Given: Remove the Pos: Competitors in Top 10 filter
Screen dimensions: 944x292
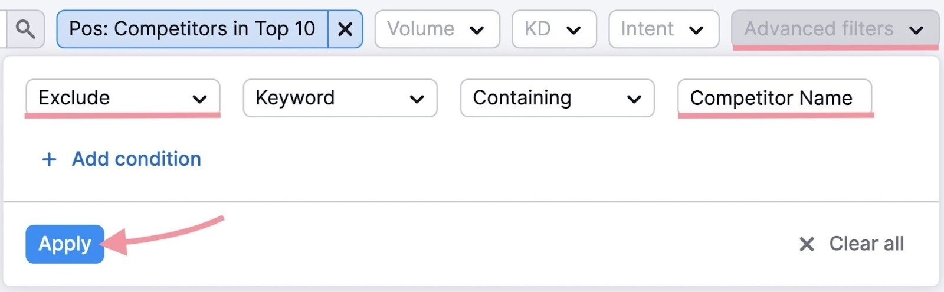Looking at the screenshot, I should coord(345,29).
